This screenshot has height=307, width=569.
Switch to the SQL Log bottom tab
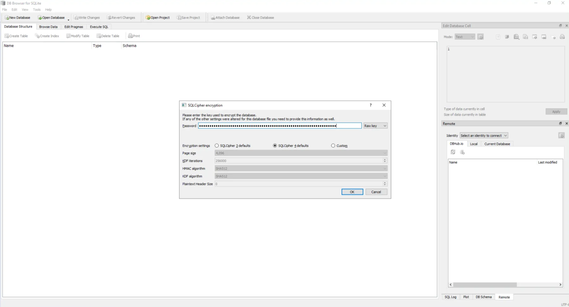[x=451, y=297]
